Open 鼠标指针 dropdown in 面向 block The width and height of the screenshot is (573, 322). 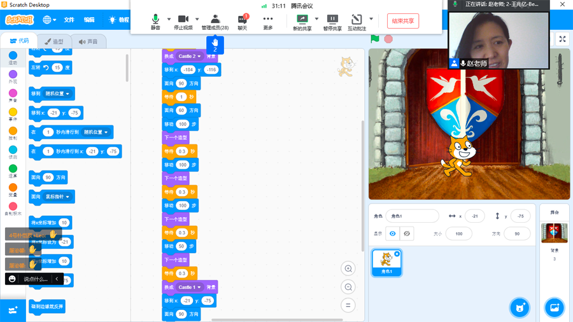(57, 197)
